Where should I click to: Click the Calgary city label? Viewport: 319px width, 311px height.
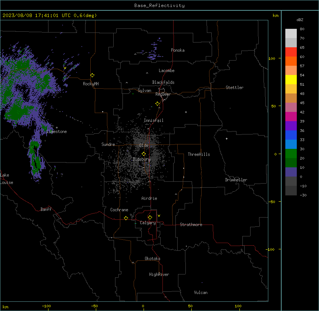(148, 223)
